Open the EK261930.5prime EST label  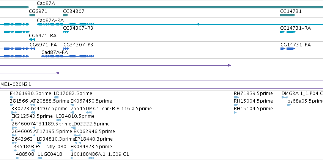click(30, 93)
